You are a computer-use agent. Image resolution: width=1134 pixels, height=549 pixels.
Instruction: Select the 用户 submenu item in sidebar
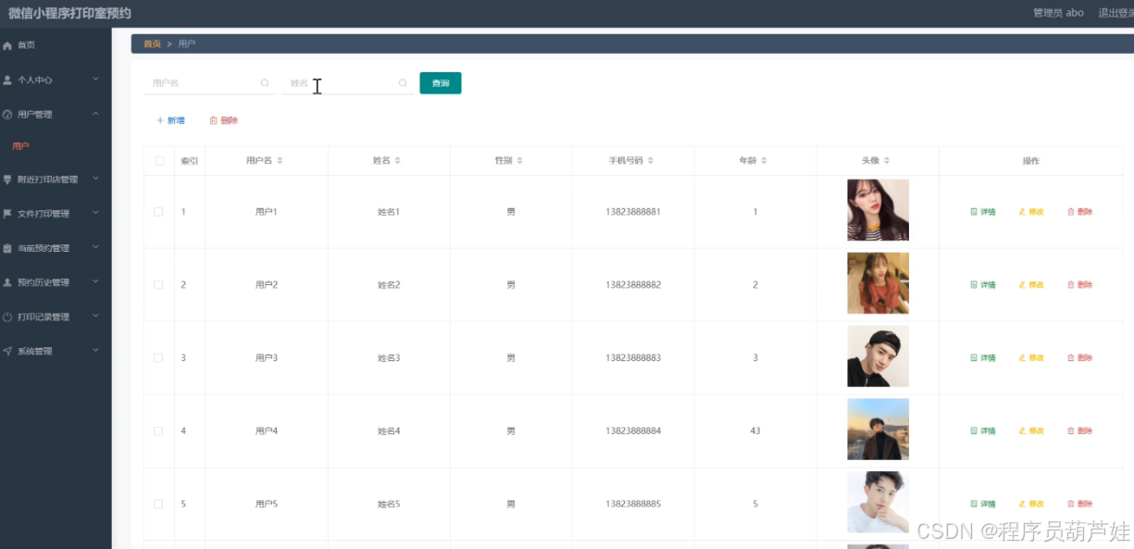(x=20, y=146)
